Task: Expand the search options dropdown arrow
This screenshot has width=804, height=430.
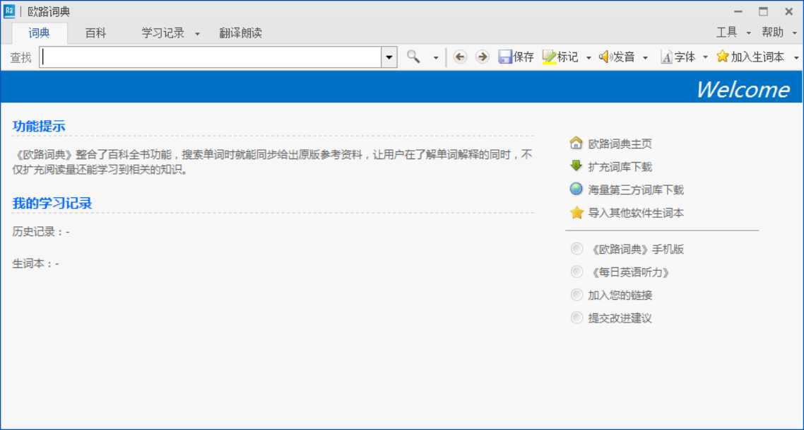Action: (435, 58)
